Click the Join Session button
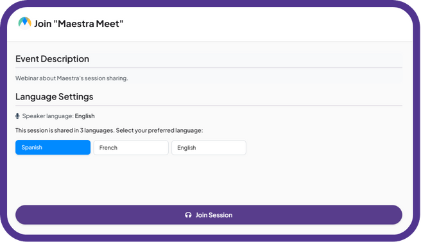Screen dimensions: 421x242 coord(209,215)
